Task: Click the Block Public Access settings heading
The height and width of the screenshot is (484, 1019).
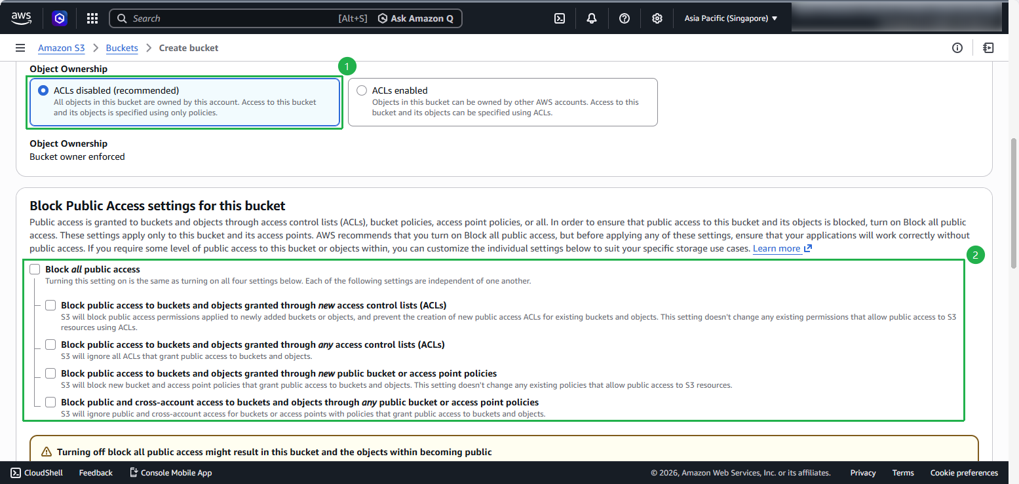Action: point(157,206)
